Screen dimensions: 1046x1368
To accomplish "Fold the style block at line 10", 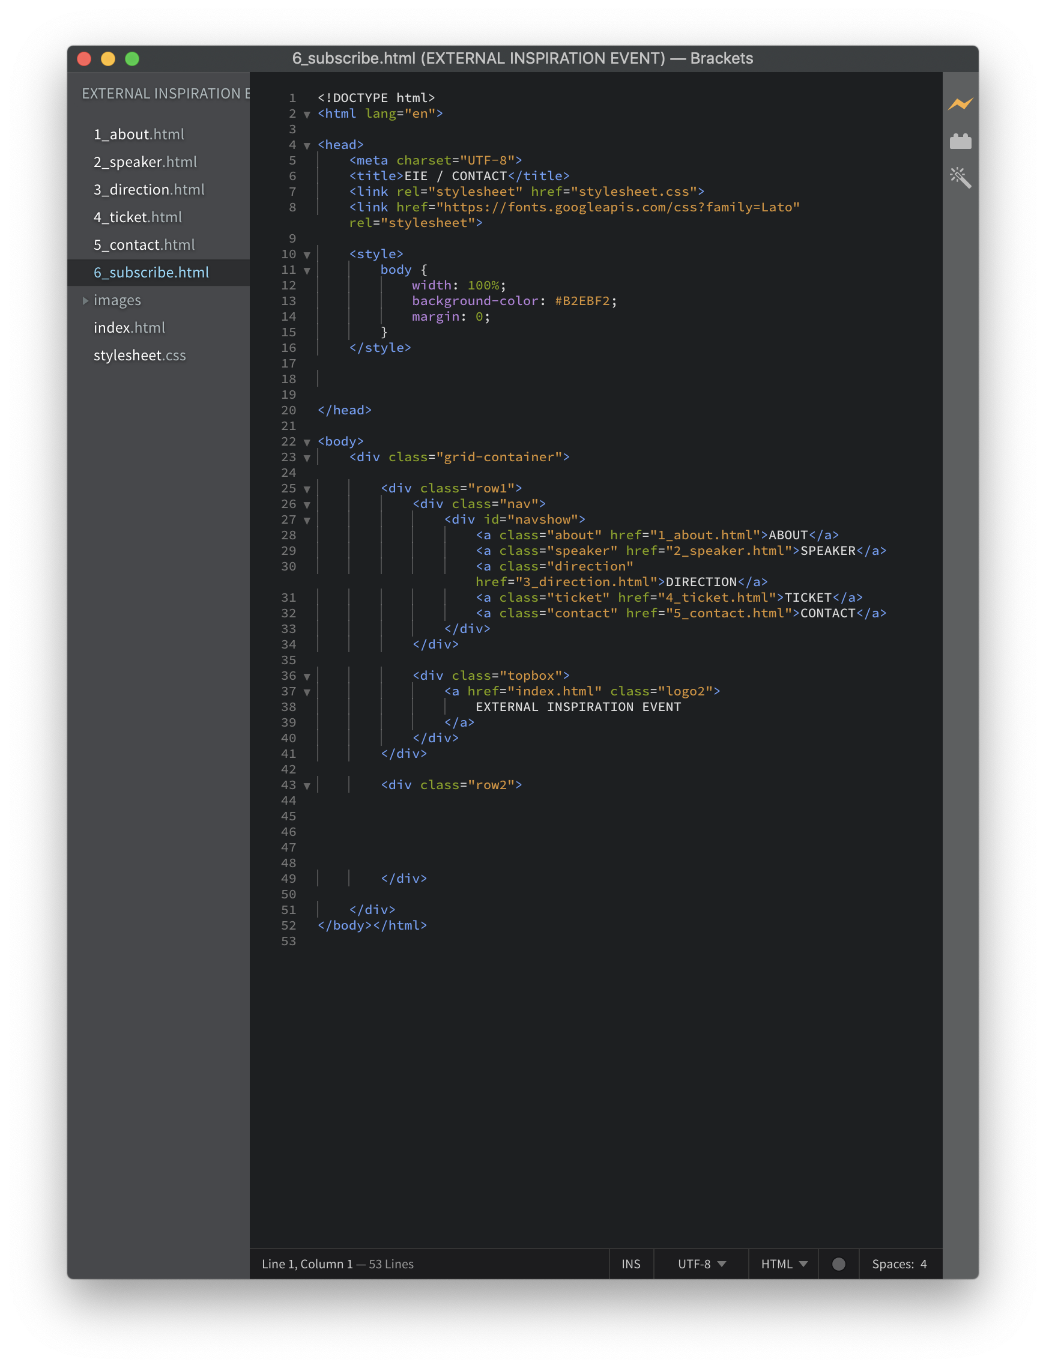I will (x=307, y=255).
